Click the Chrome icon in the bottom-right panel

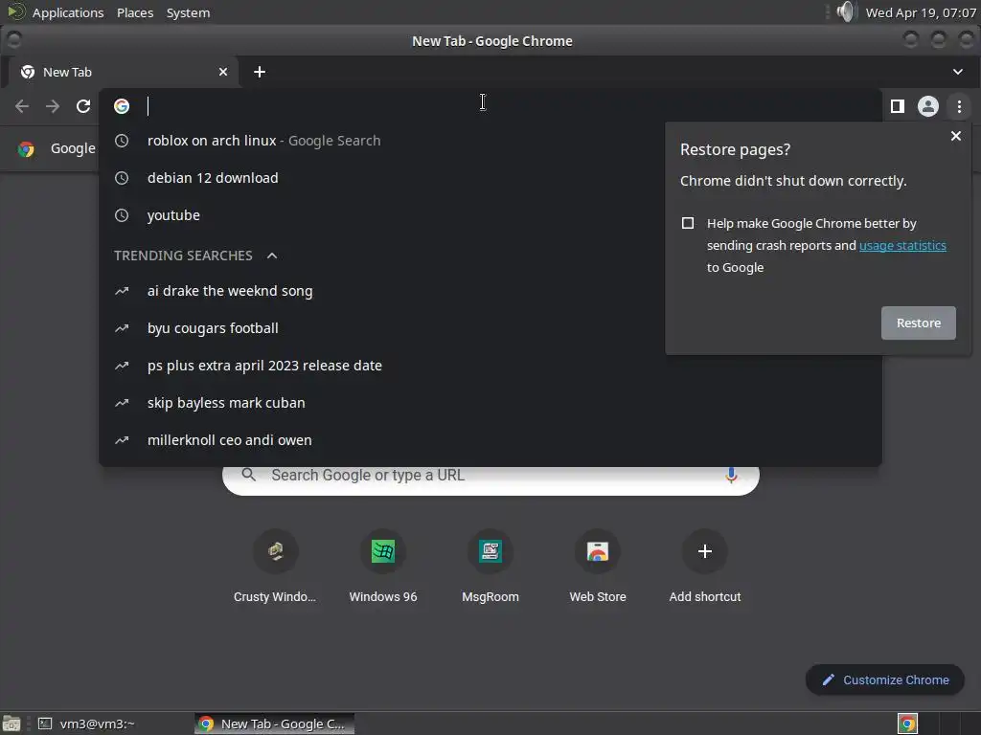pos(907,724)
